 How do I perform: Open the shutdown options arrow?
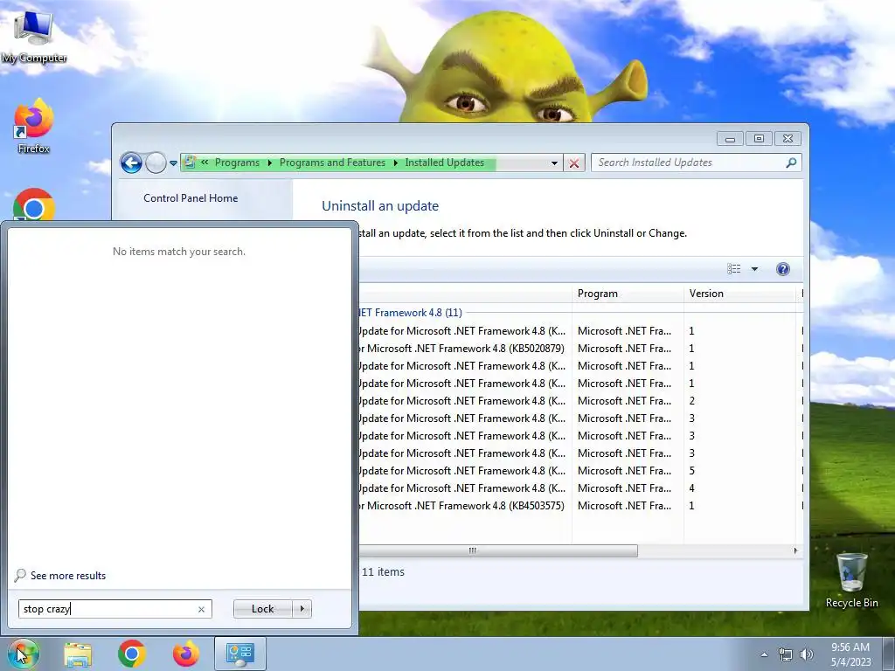coord(302,609)
